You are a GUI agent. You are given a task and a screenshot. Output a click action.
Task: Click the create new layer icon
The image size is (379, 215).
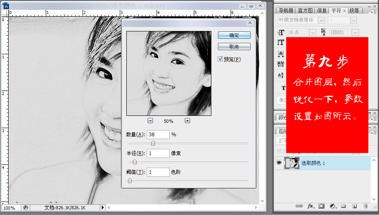(354, 206)
